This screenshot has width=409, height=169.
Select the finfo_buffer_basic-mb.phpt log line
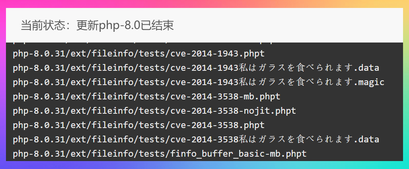tap(160, 154)
